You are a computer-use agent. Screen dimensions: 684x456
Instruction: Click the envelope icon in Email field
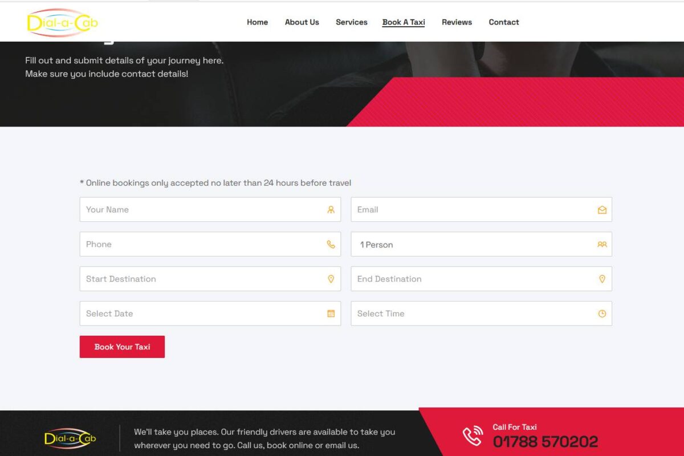(x=602, y=209)
